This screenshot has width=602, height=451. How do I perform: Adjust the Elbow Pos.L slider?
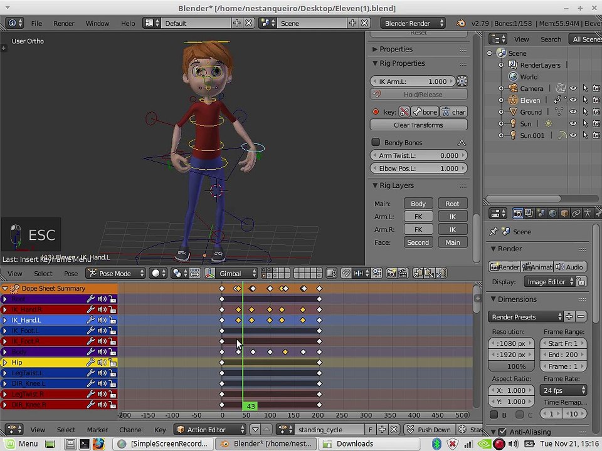(x=418, y=168)
